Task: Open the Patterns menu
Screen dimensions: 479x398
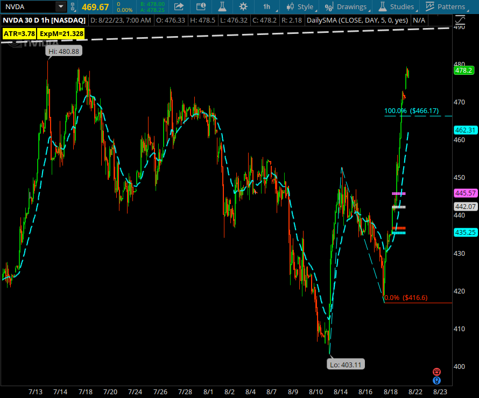Action: 446,6
